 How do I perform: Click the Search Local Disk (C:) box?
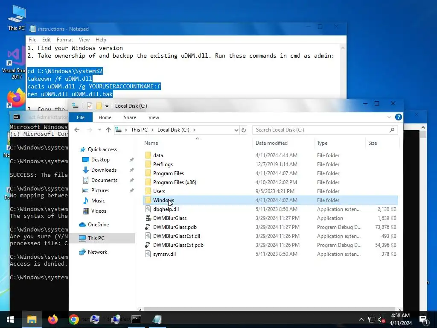pos(325,130)
